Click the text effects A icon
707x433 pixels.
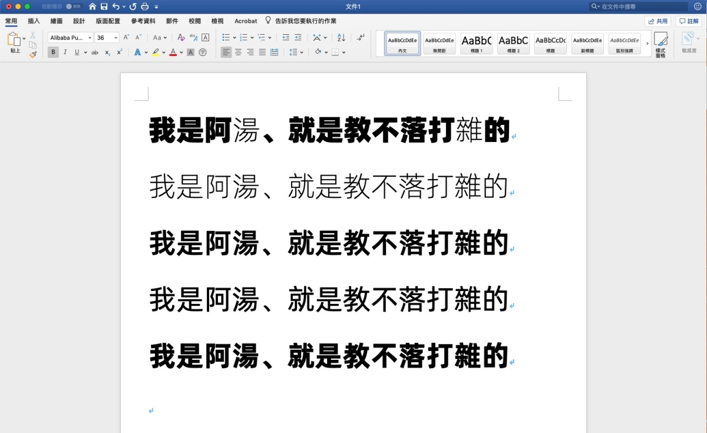137,52
